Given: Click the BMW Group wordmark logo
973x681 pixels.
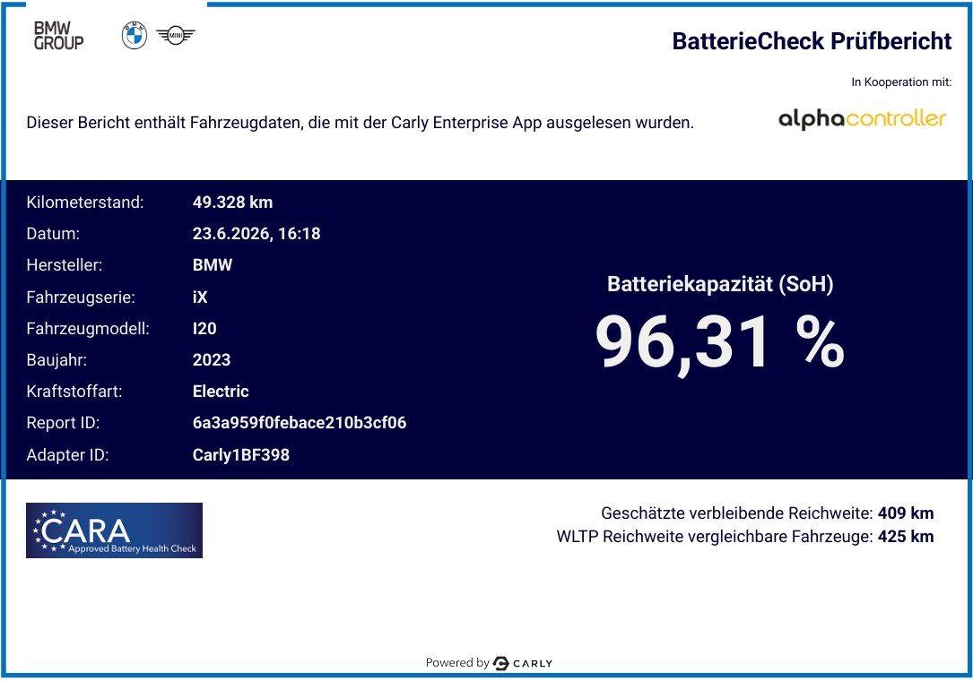Looking at the screenshot, I should (x=58, y=35).
